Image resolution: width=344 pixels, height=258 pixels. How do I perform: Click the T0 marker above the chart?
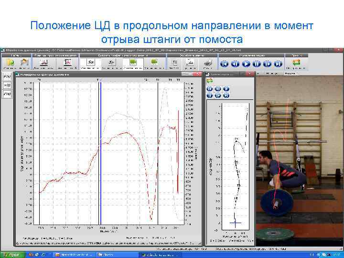coord(39,80)
